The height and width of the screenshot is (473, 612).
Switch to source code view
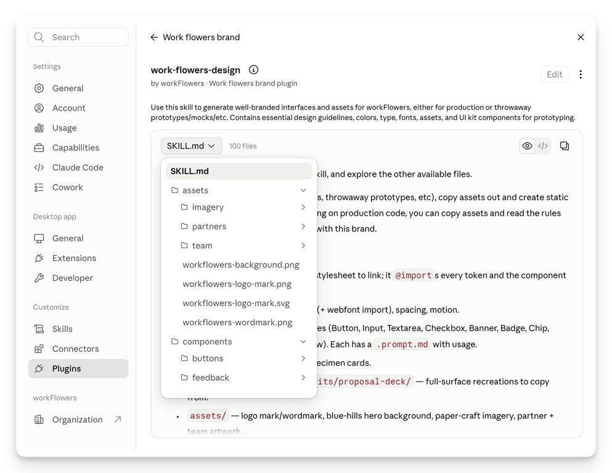coord(543,146)
